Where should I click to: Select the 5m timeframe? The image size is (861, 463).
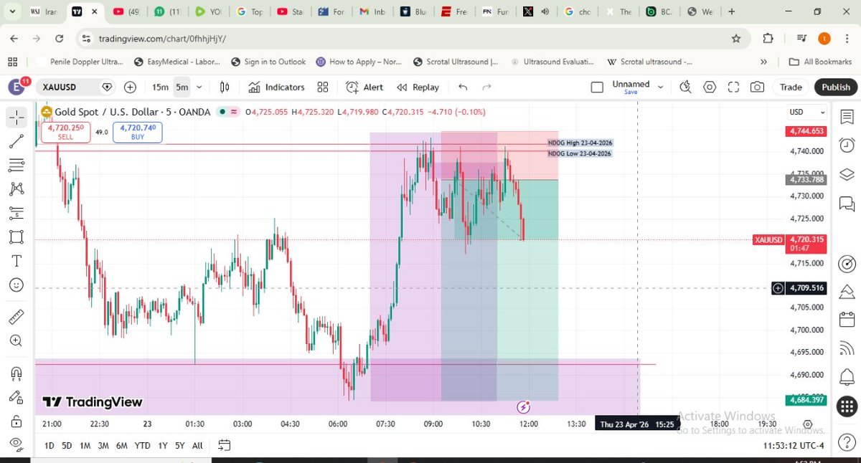(182, 87)
